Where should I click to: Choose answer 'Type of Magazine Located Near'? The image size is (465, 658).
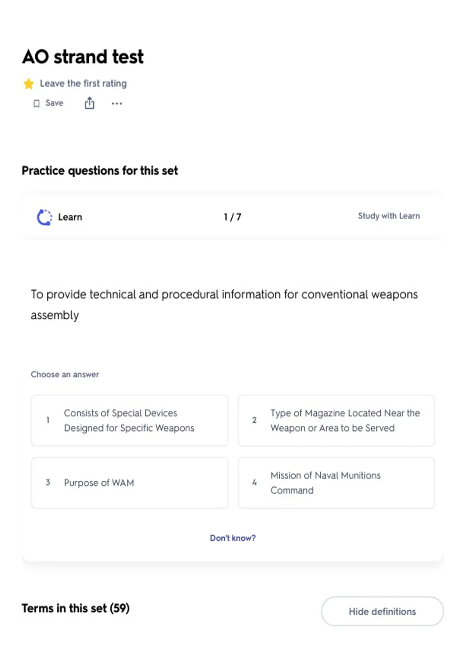coord(336,420)
